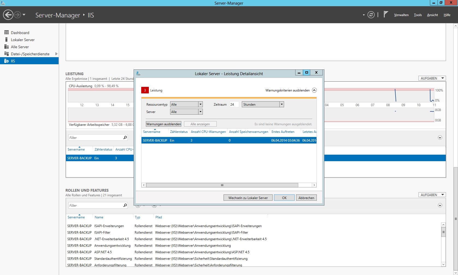Select Lokaler Server in the sidebar

29,40
